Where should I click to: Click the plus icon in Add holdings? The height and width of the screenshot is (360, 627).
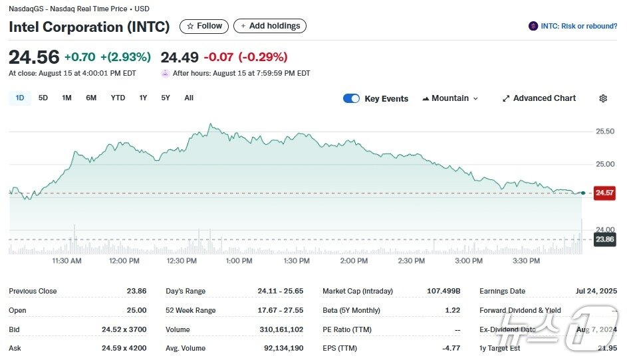(243, 26)
